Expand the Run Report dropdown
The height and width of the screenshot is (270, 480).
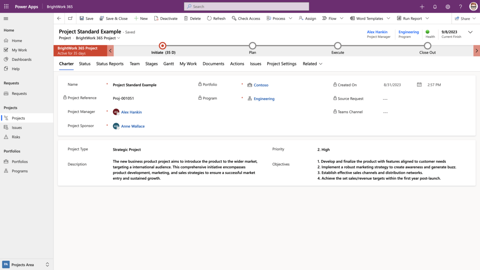click(427, 18)
